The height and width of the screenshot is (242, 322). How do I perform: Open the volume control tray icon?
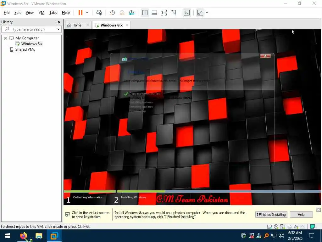(x=281, y=236)
